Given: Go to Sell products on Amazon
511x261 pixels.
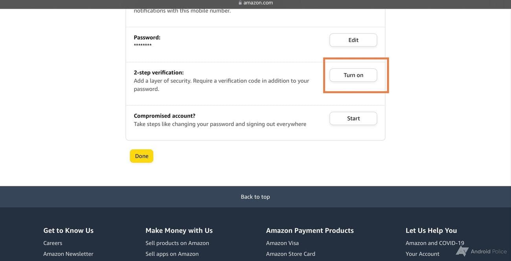Looking at the screenshot, I should point(177,243).
